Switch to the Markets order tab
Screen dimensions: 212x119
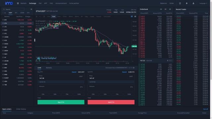(49, 68)
